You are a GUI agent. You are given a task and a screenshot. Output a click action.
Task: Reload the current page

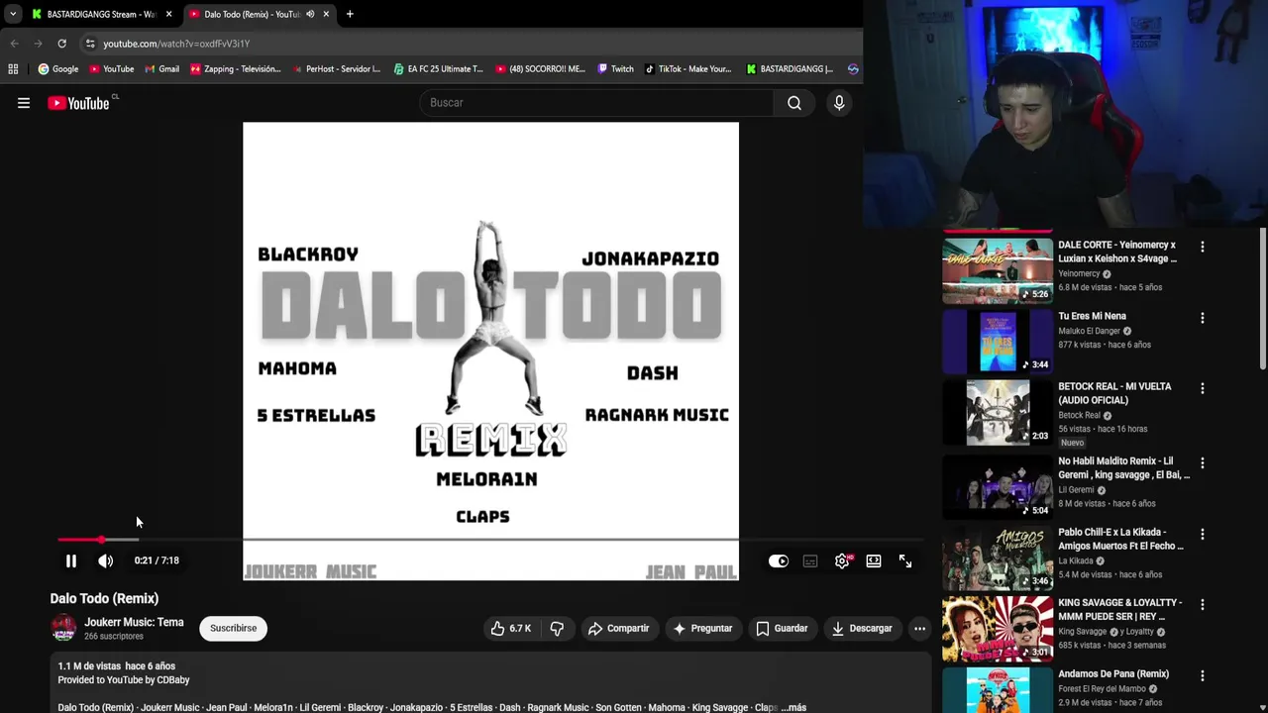tap(61, 44)
